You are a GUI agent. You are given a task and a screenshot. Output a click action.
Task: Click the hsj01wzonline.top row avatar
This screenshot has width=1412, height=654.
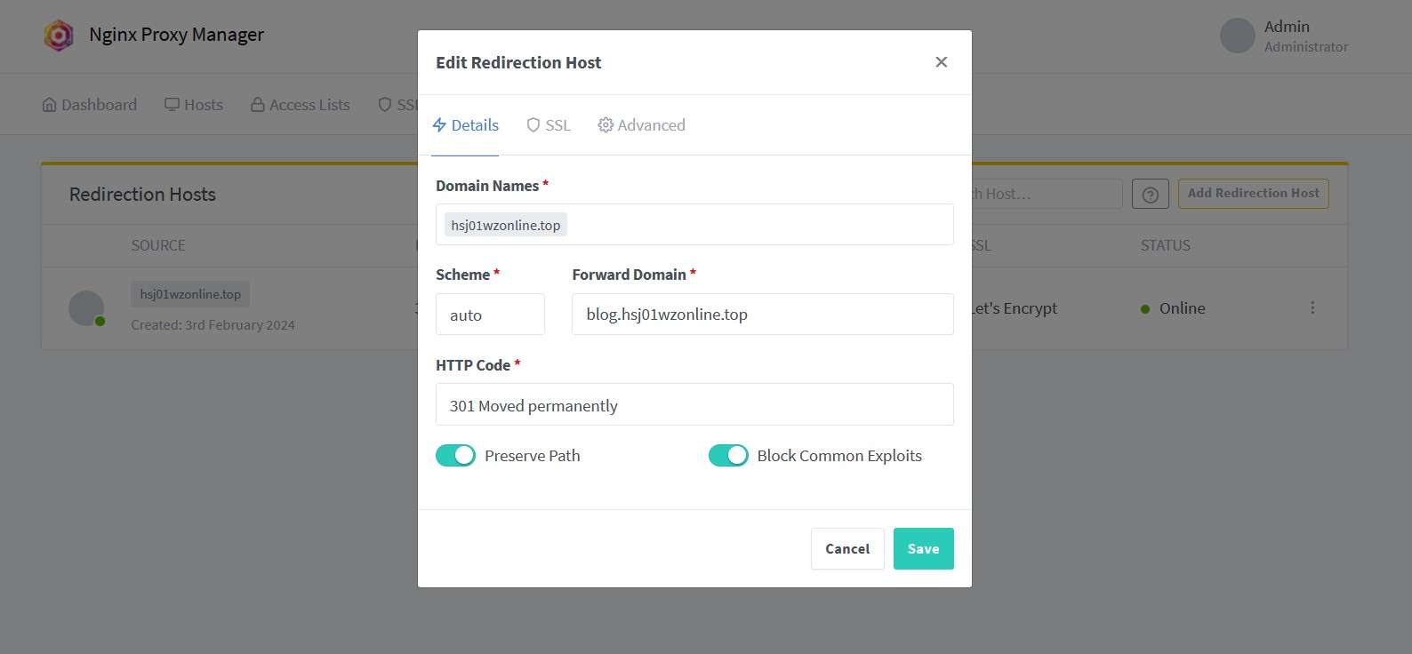pos(86,308)
